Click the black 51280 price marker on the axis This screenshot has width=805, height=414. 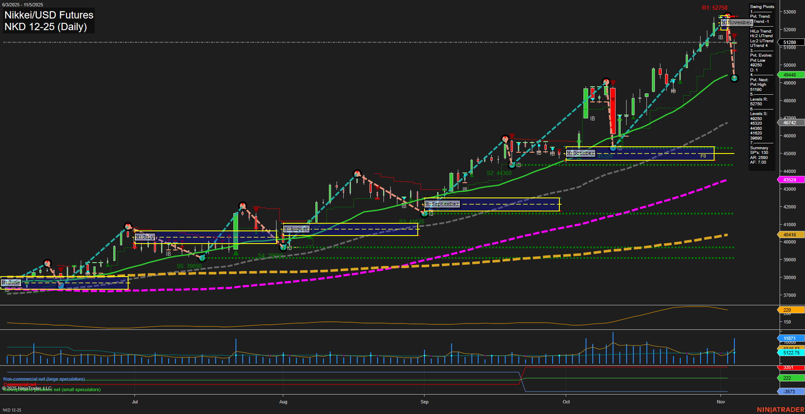click(x=790, y=42)
